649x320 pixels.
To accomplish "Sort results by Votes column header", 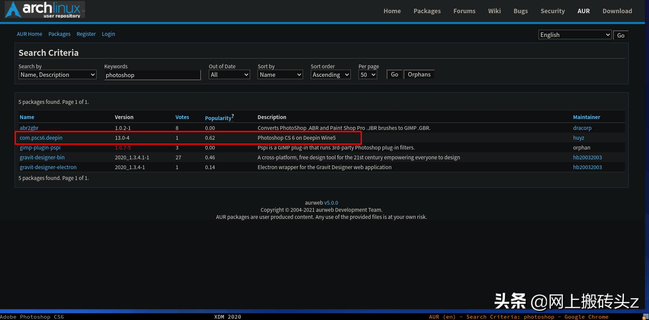I will (182, 117).
